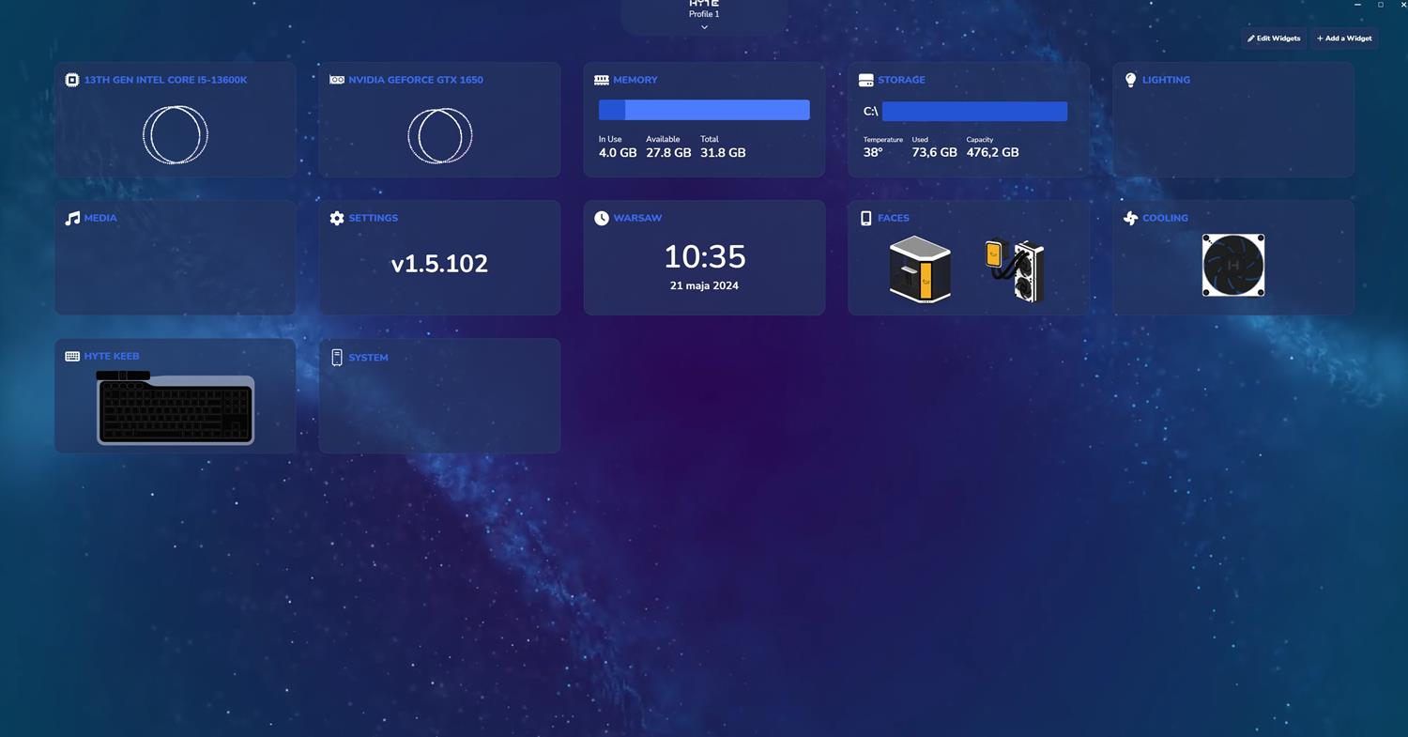Expand the Profile 1 dropdown chevron
Screen dimensions: 1408x737
pos(704,27)
